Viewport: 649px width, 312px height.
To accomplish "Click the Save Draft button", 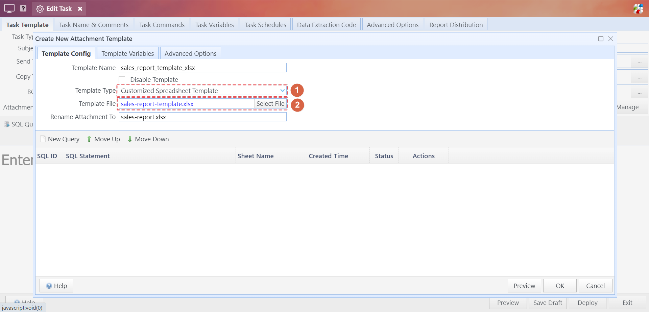I will [548, 303].
